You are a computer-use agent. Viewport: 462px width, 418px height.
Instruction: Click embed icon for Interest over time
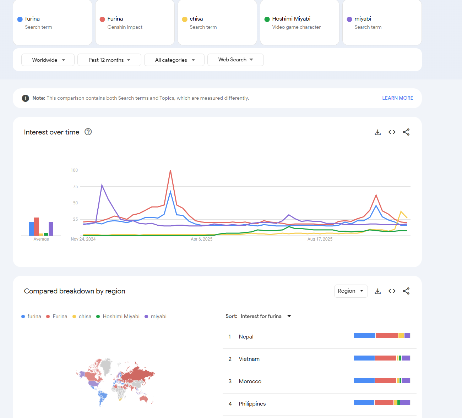pyautogui.click(x=392, y=132)
